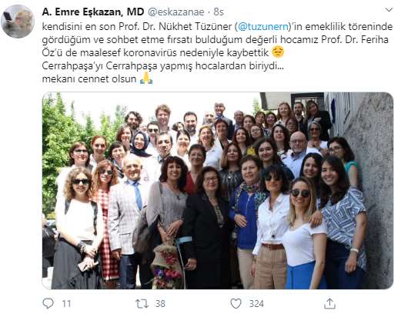Click the reply speech bubble icon
The width and height of the screenshot is (401, 317).
click(48, 303)
